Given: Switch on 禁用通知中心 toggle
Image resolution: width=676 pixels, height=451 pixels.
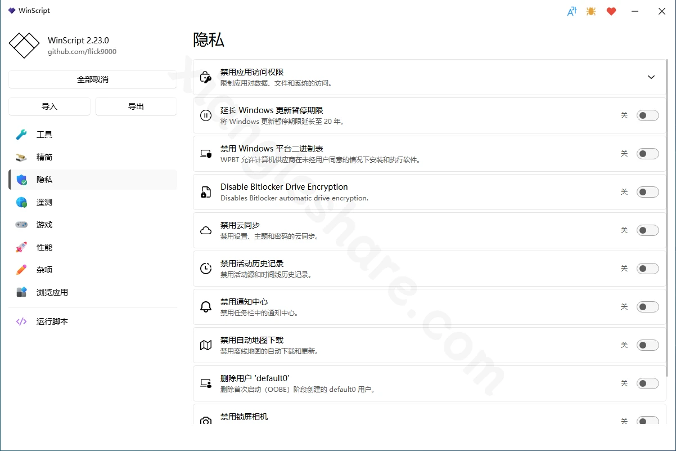Looking at the screenshot, I should (x=647, y=307).
